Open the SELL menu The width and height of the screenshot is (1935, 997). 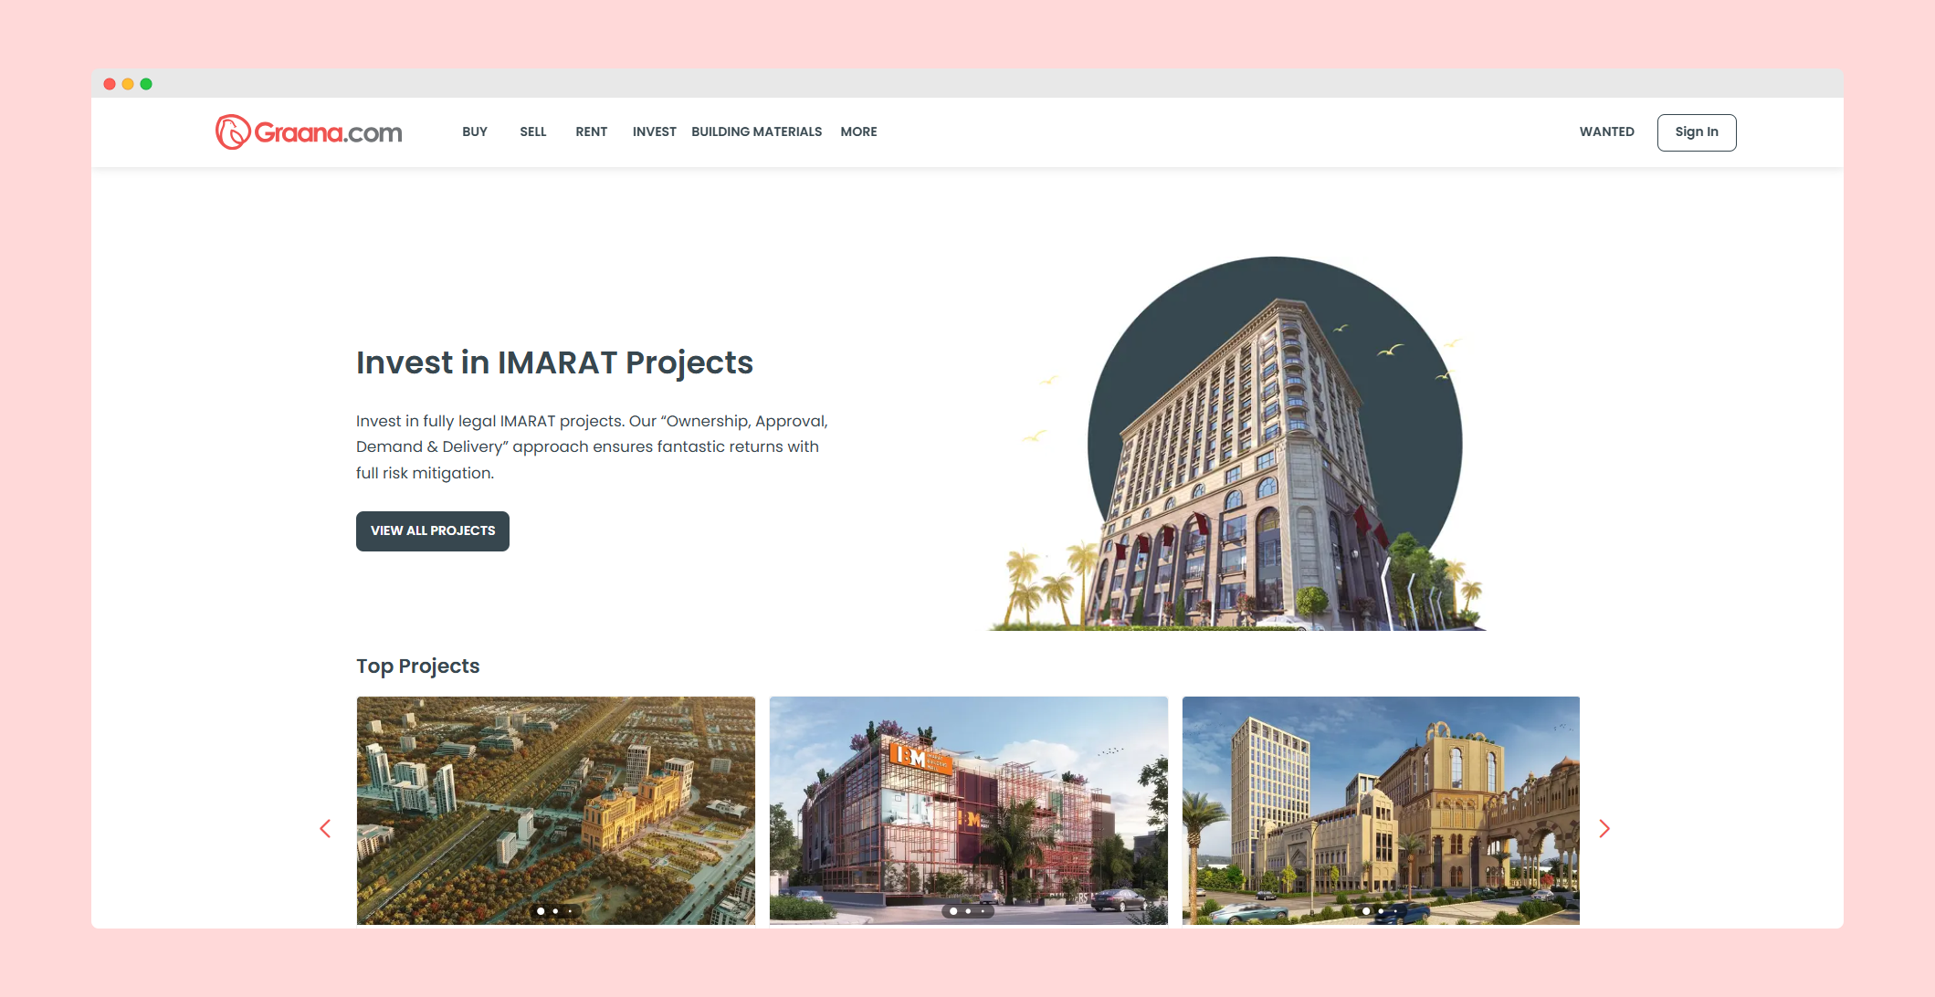click(x=533, y=132)
